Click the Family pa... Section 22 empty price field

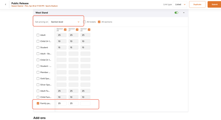pos(85,103)
